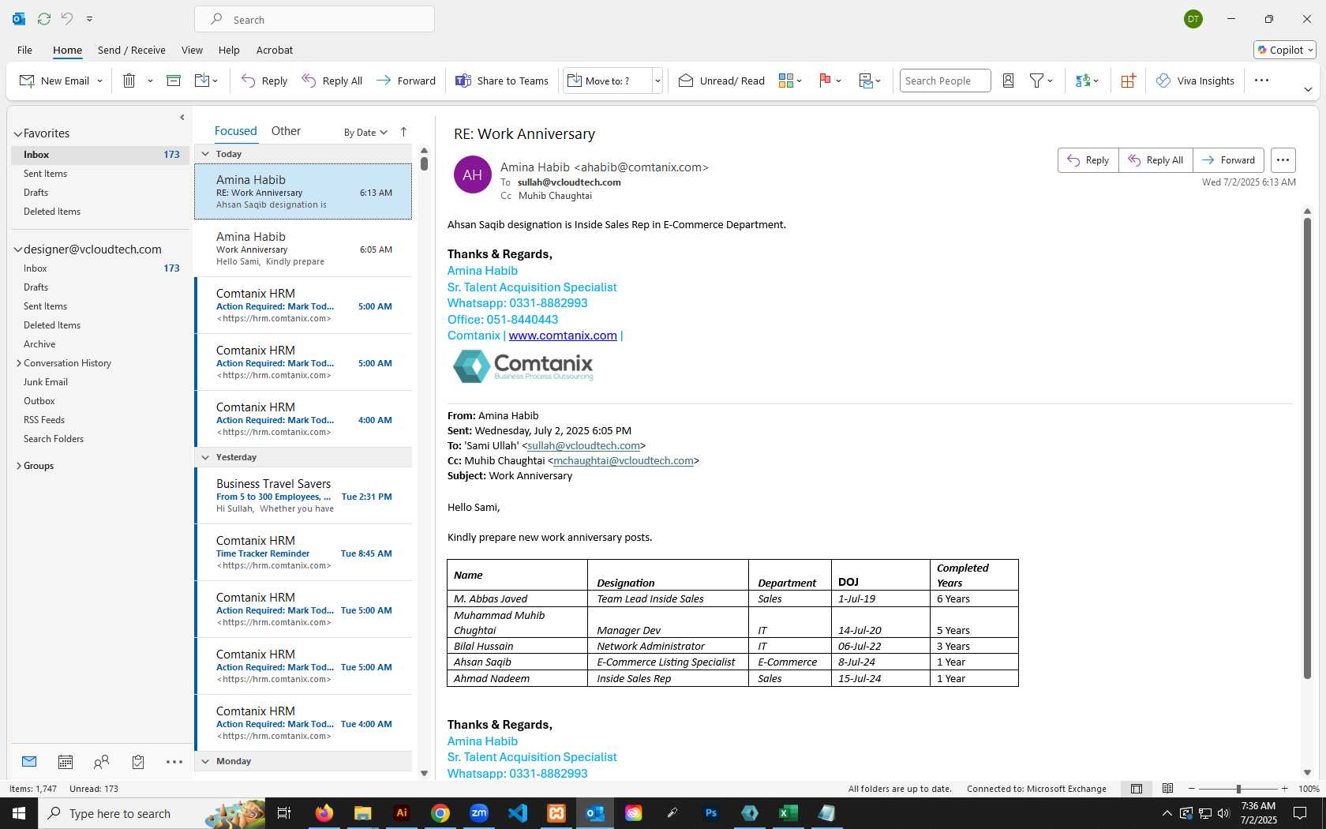This screenshot has width=1326, height=829.
Task: Open the By Date sort dropdown
Action: [365, 132]
